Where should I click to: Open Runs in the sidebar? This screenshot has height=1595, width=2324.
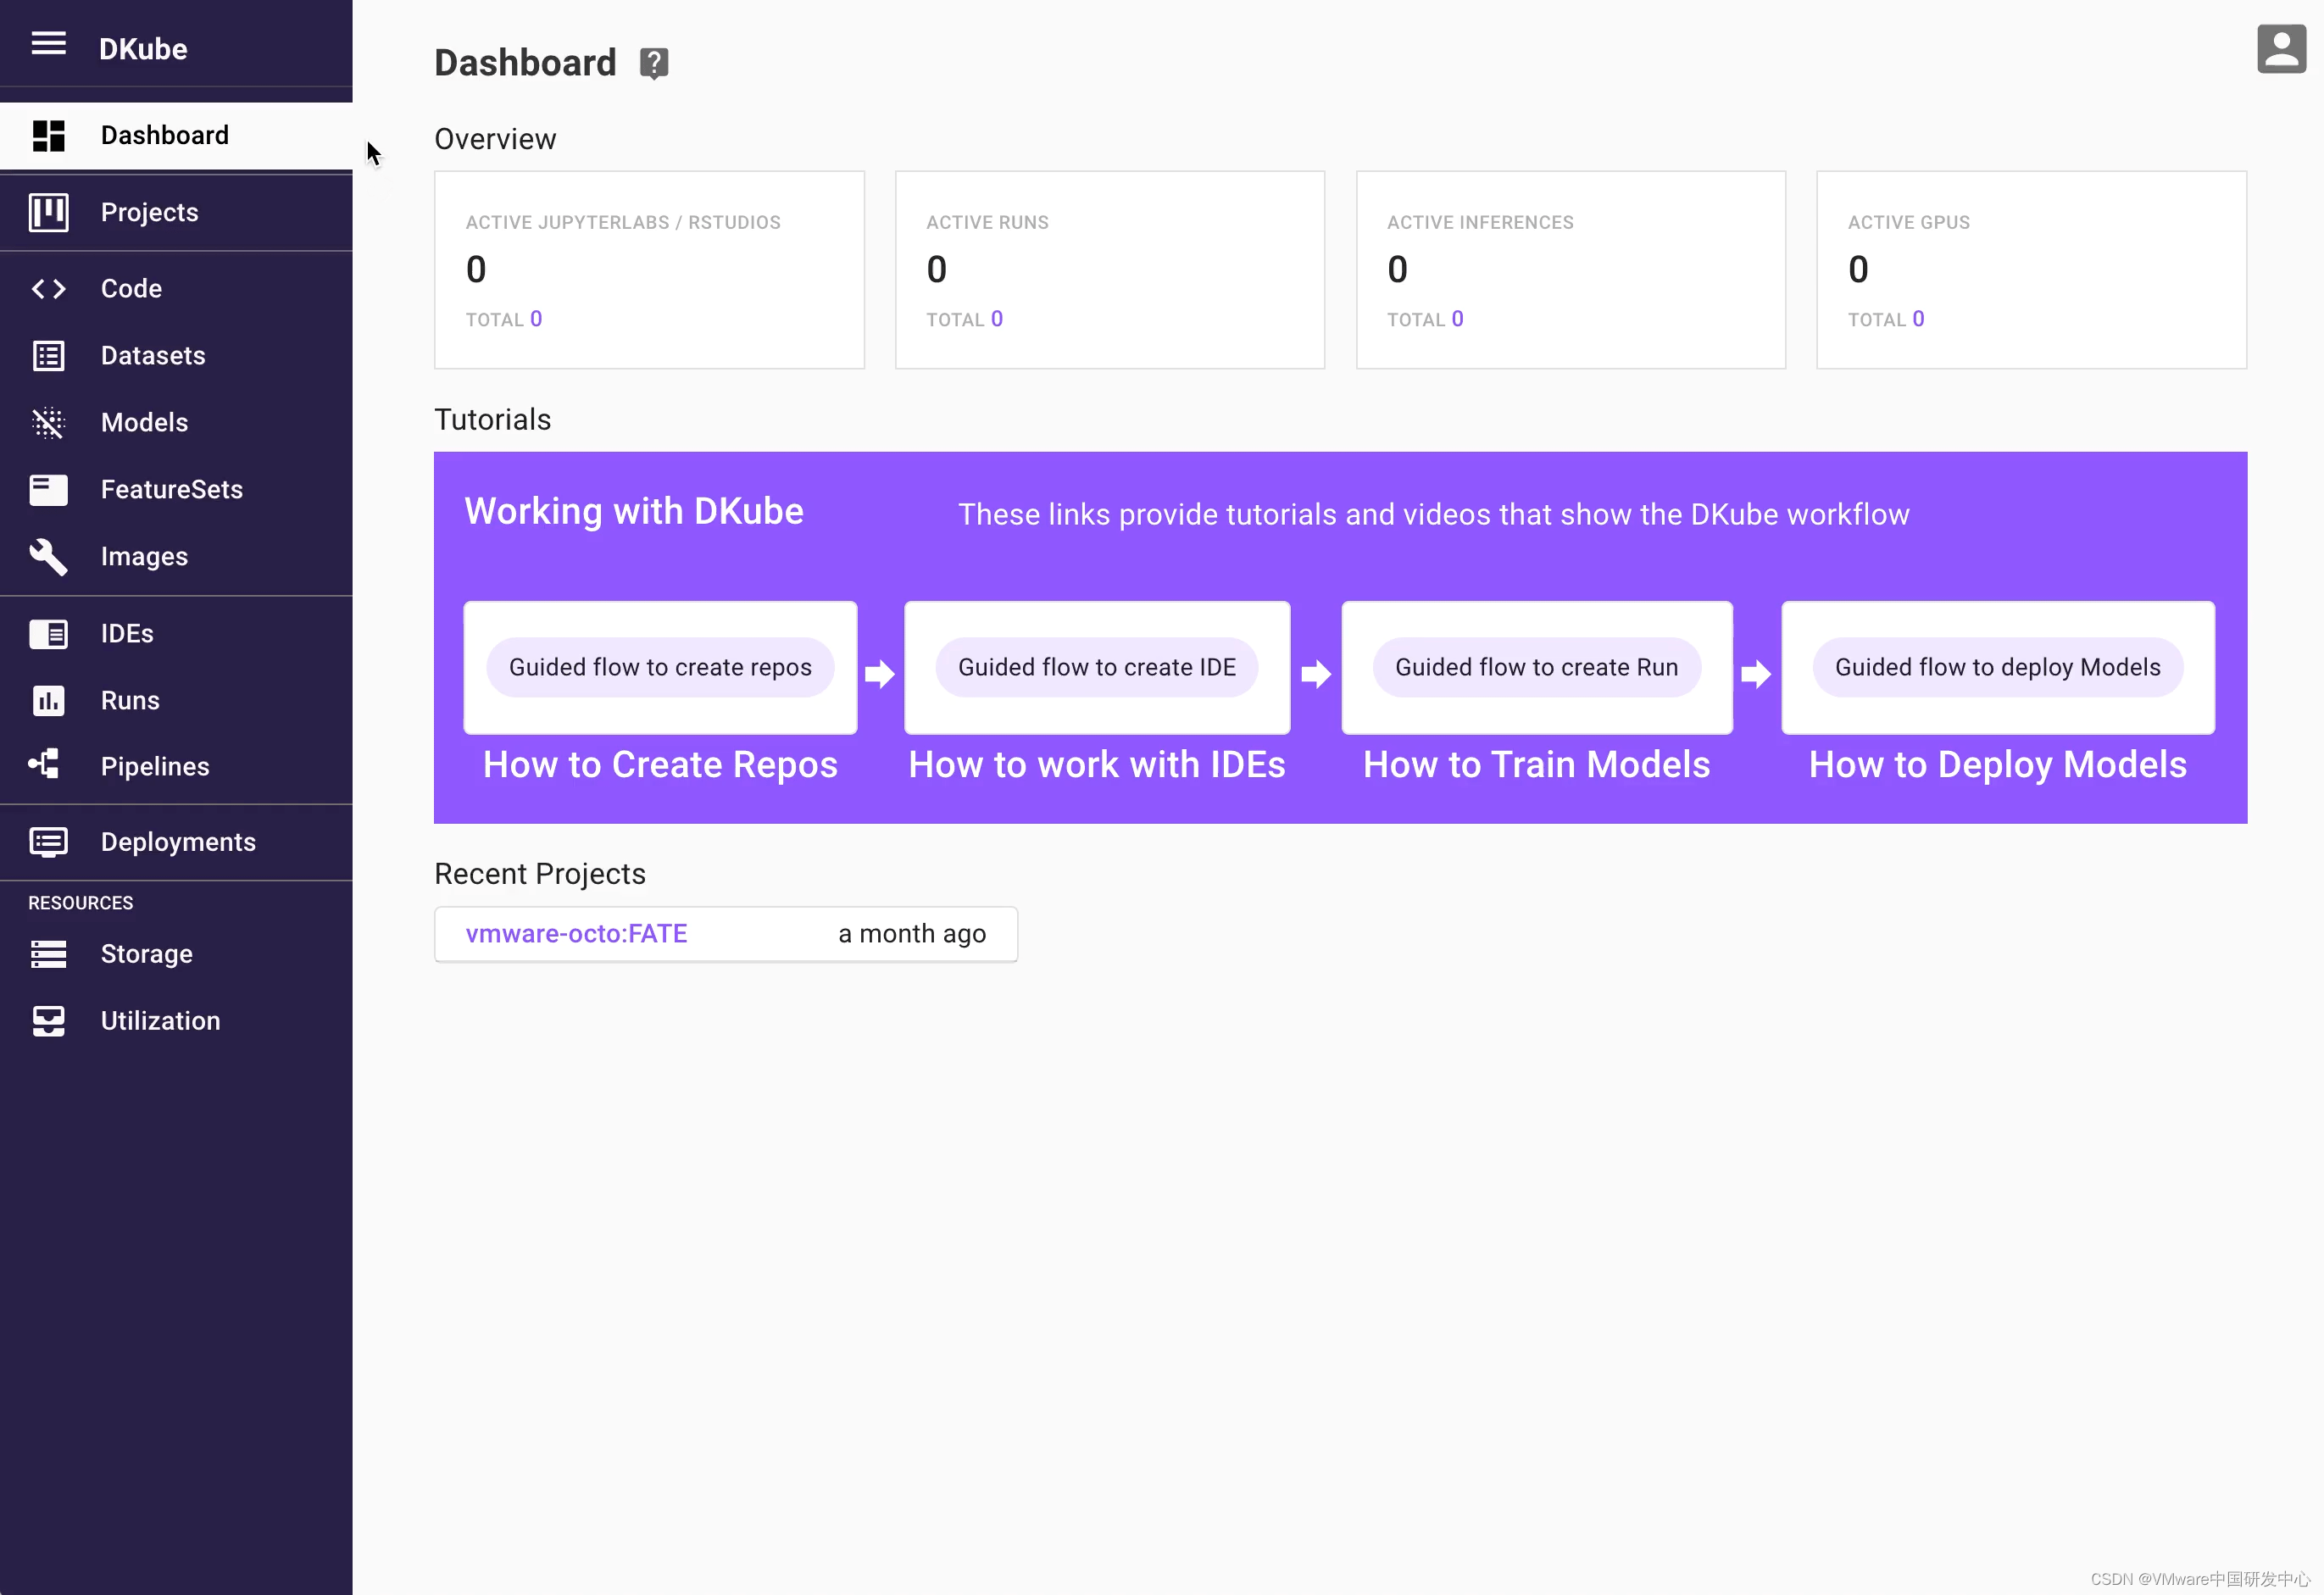coord(176,701)
